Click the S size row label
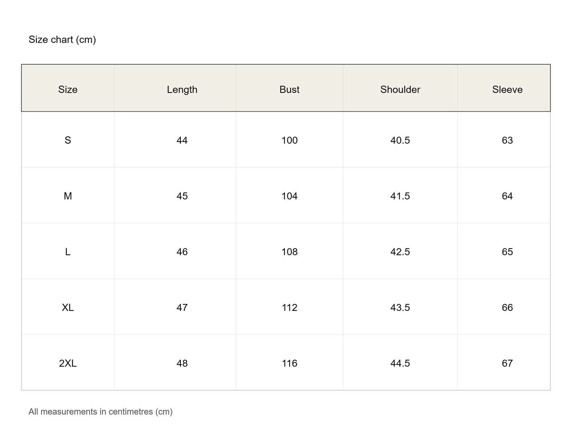The height and width of the screenshot is (436, 579). (68, 140)
